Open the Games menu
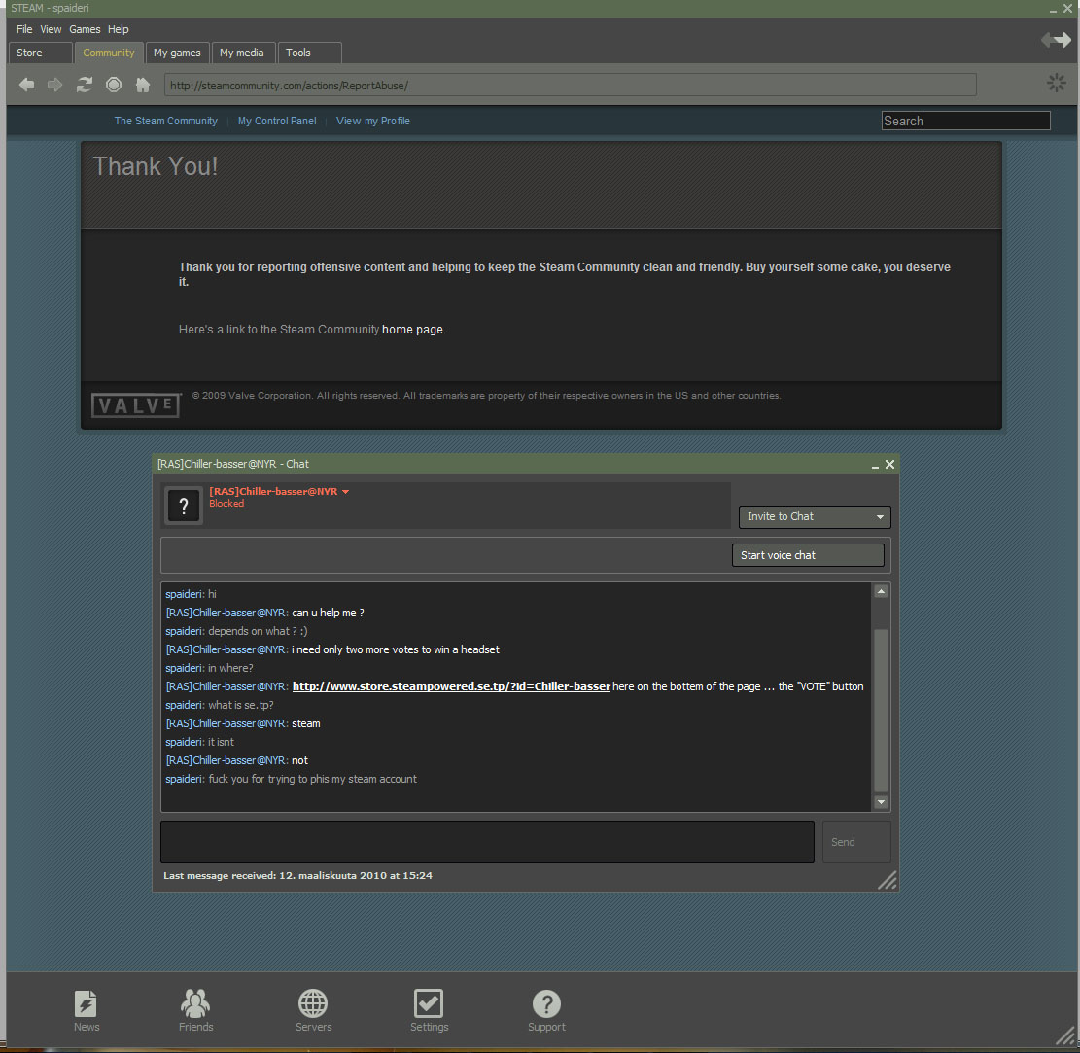The height and width of the screenshot is (1053, 1080). (x=85, y=29)
